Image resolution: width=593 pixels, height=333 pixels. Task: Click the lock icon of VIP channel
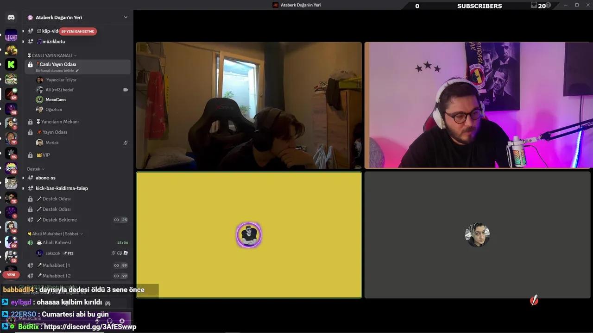point(30,155)
